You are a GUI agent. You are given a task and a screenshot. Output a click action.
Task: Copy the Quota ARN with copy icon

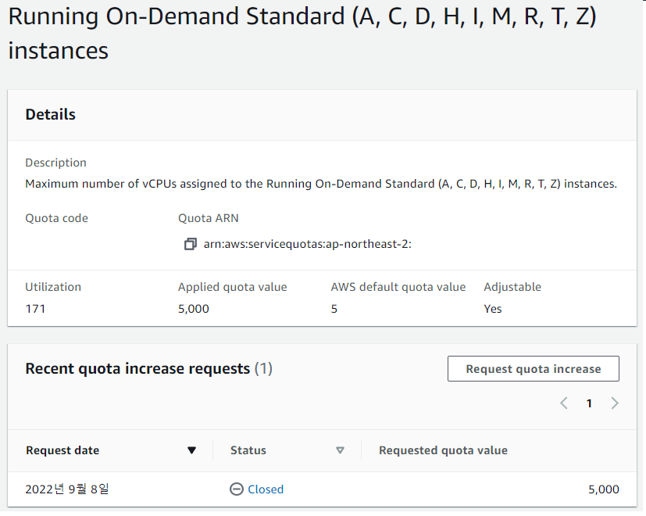click(190, 244)
